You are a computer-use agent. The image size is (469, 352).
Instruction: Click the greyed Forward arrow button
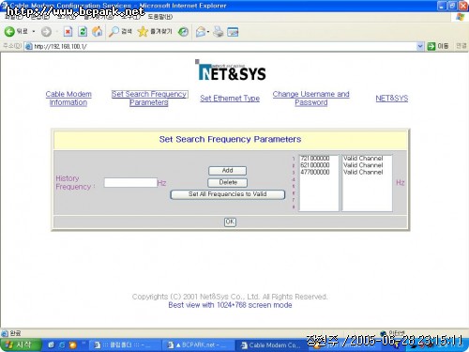pos(46,32)
